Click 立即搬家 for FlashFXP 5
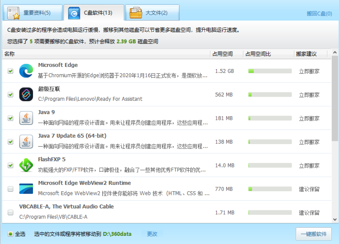 [x=309, y=165]
